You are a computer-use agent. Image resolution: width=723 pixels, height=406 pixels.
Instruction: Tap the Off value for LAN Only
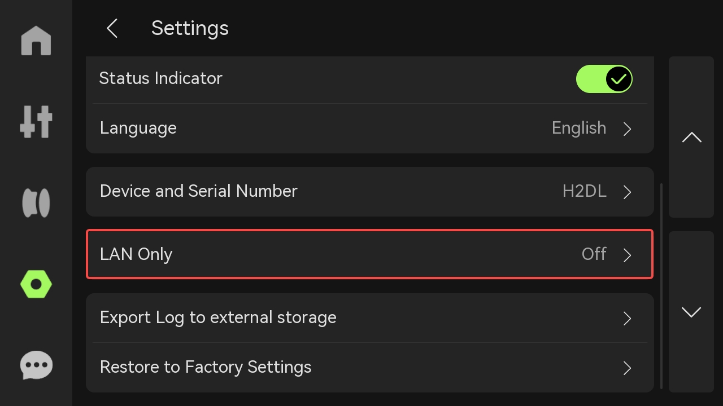pos(594,254)
